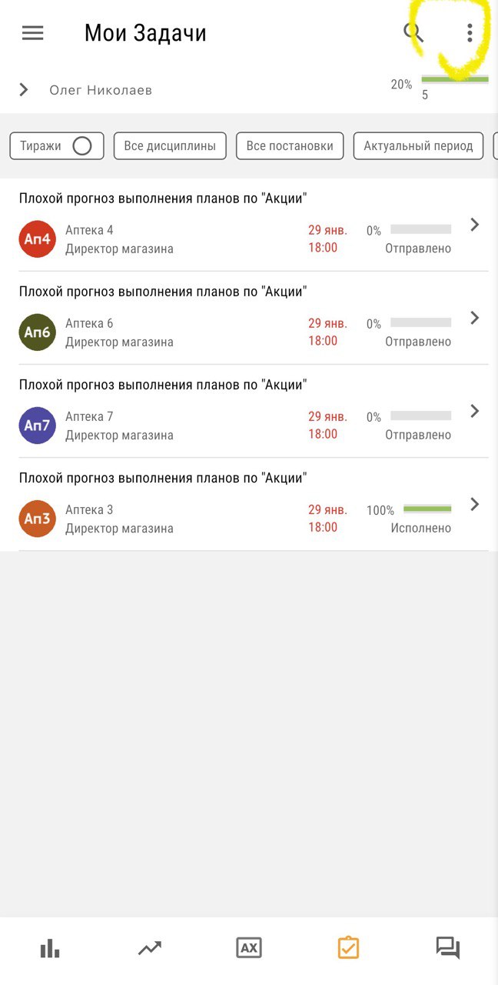498x985 pixels.
Task: Open the chat messages tab
Action: click(x=447, y=947)
